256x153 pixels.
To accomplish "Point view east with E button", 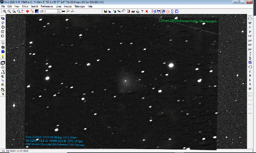I will [x=250, y=80].
